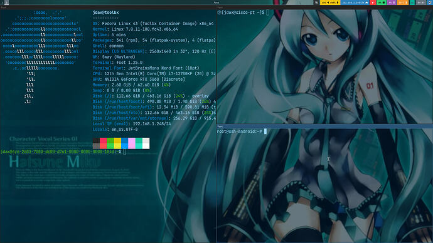The width and height of the screenshot is (433, 243).
Task: Click the Shell line showing conmon
Action: click(x=108, y=46)
